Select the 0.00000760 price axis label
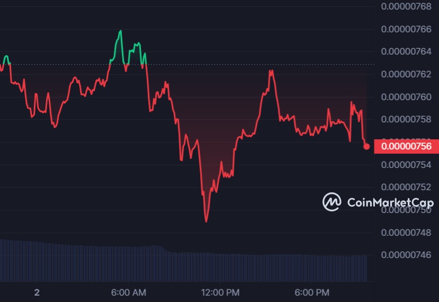This screenshot has width=439, height=302. coord(407,97)
